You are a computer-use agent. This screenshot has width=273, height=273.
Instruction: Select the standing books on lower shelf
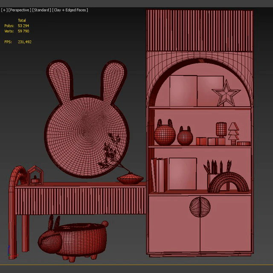159,175
